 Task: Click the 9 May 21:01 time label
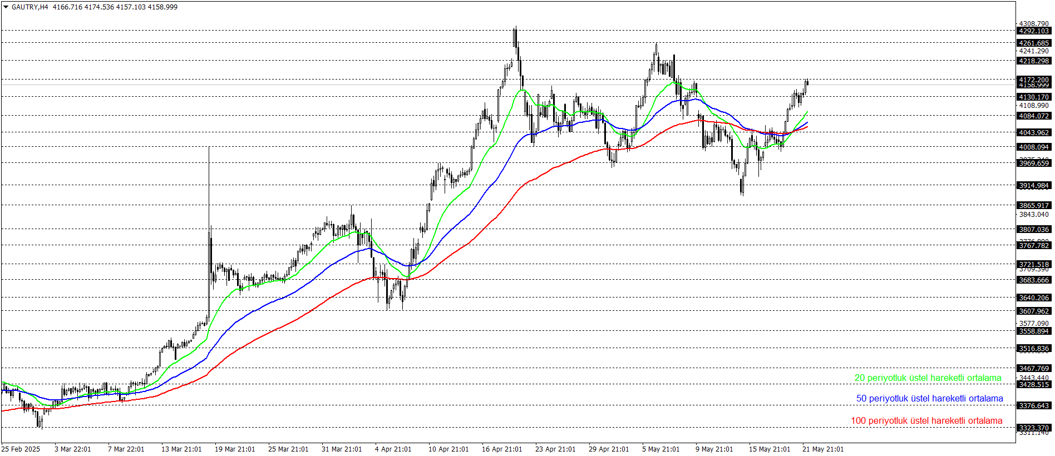tap(714, 449)
